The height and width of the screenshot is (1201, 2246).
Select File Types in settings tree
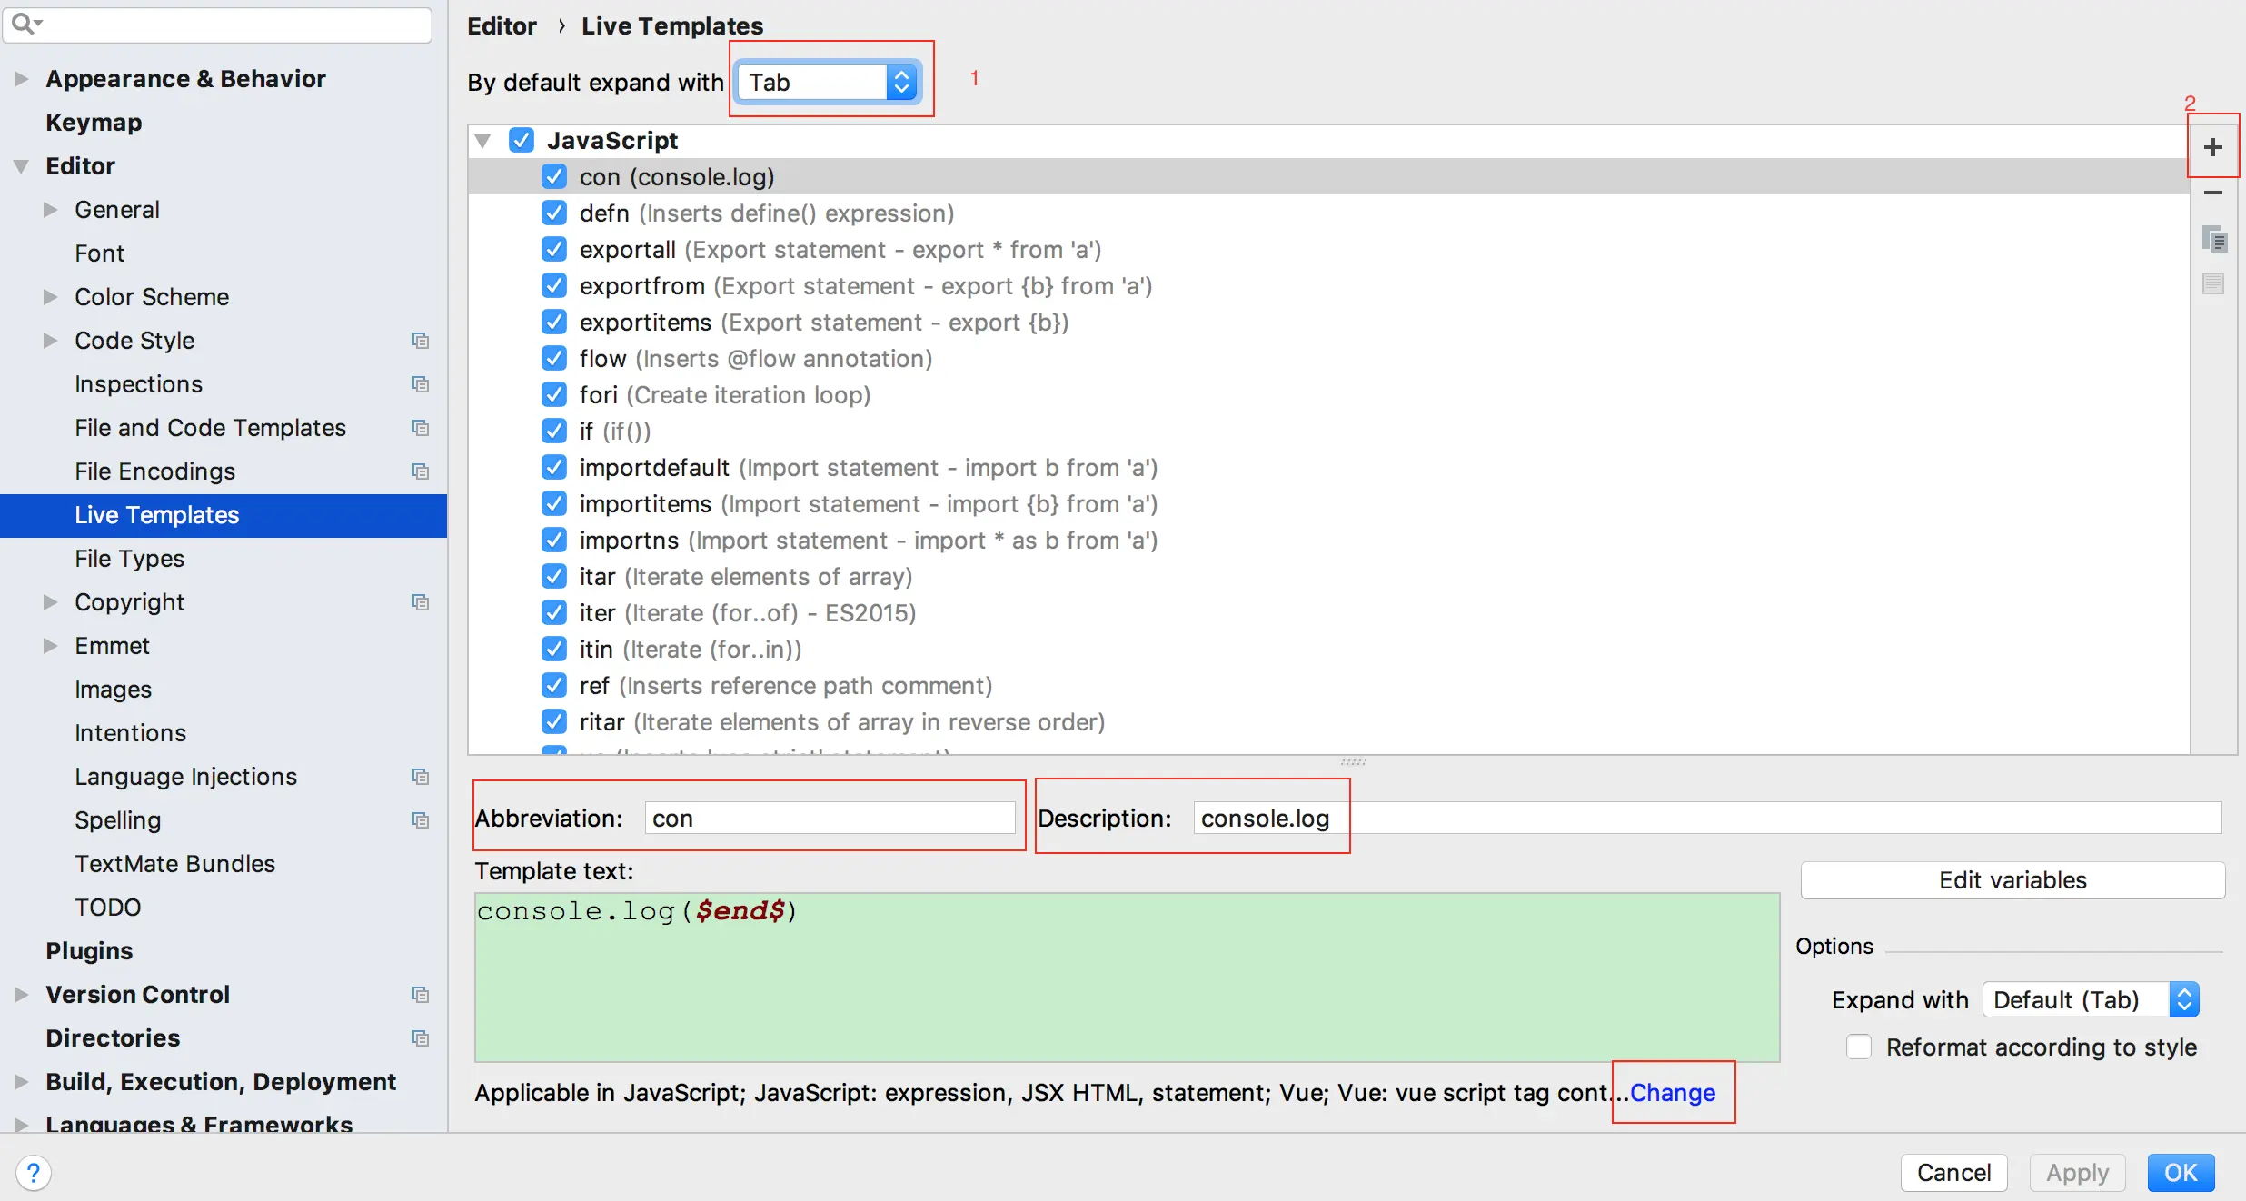point(129,559)
